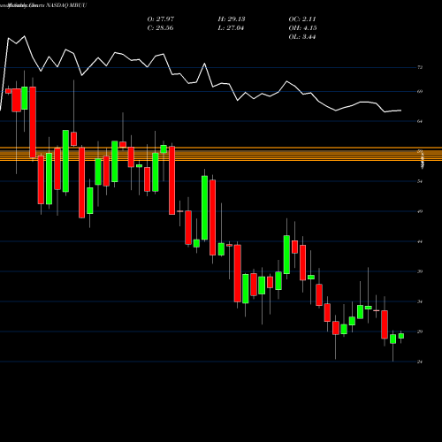Click the 39 price axis label

[x=420, y=271]
